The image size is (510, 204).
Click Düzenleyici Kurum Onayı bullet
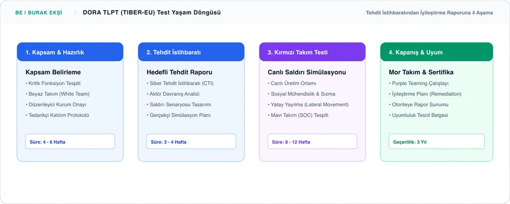(56, 105)
